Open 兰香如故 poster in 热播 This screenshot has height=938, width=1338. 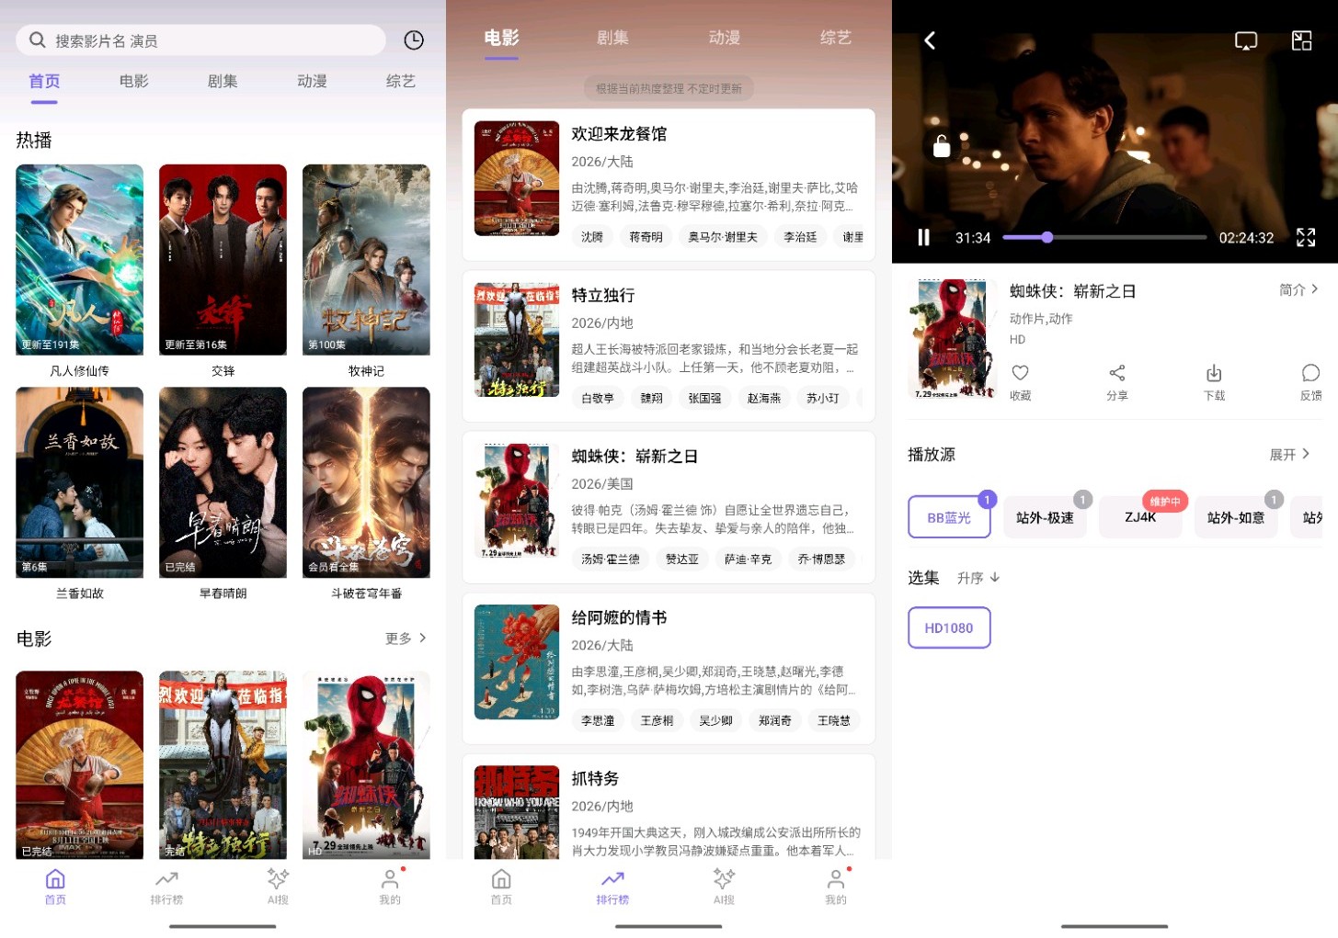(x=79, y=482)
